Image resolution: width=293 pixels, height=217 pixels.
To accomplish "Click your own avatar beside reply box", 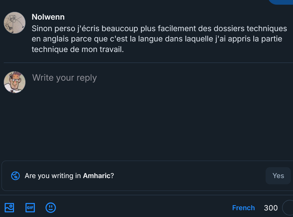I will [15, 82].
